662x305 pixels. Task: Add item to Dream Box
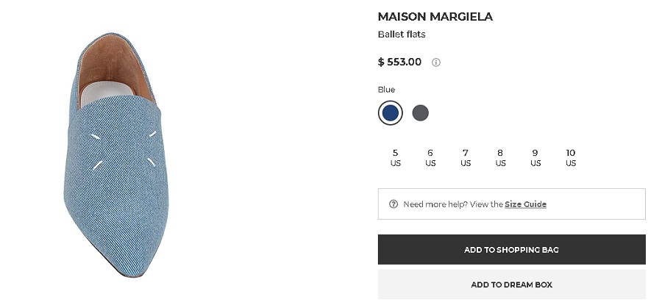click(512, 284)
